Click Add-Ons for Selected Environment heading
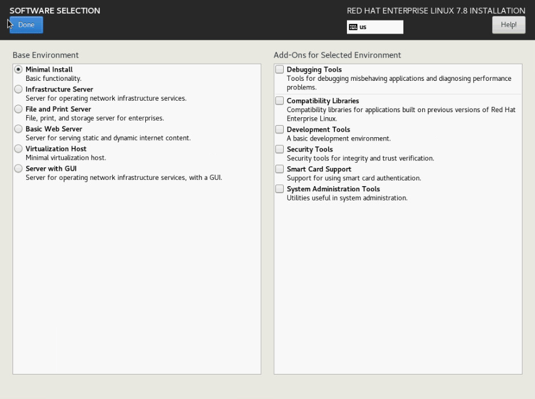The image size is (535, 399). 337,55
